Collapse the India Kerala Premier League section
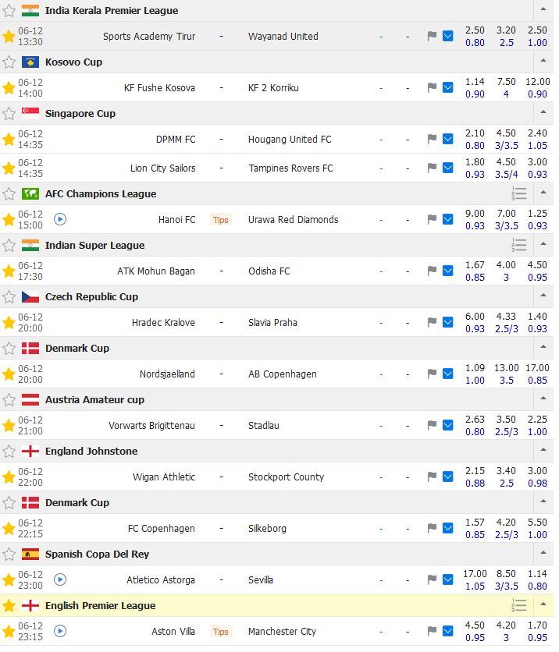 pyautogui.click(x=543, y=11)
